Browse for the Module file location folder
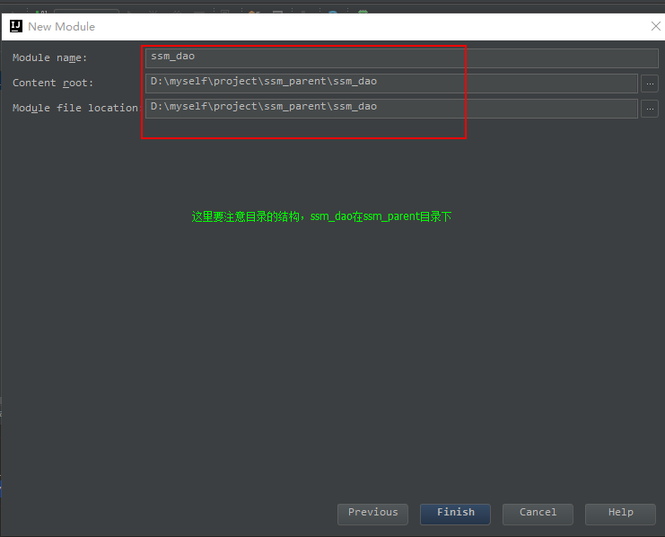665x537 pixels. (x=650, y=109)
